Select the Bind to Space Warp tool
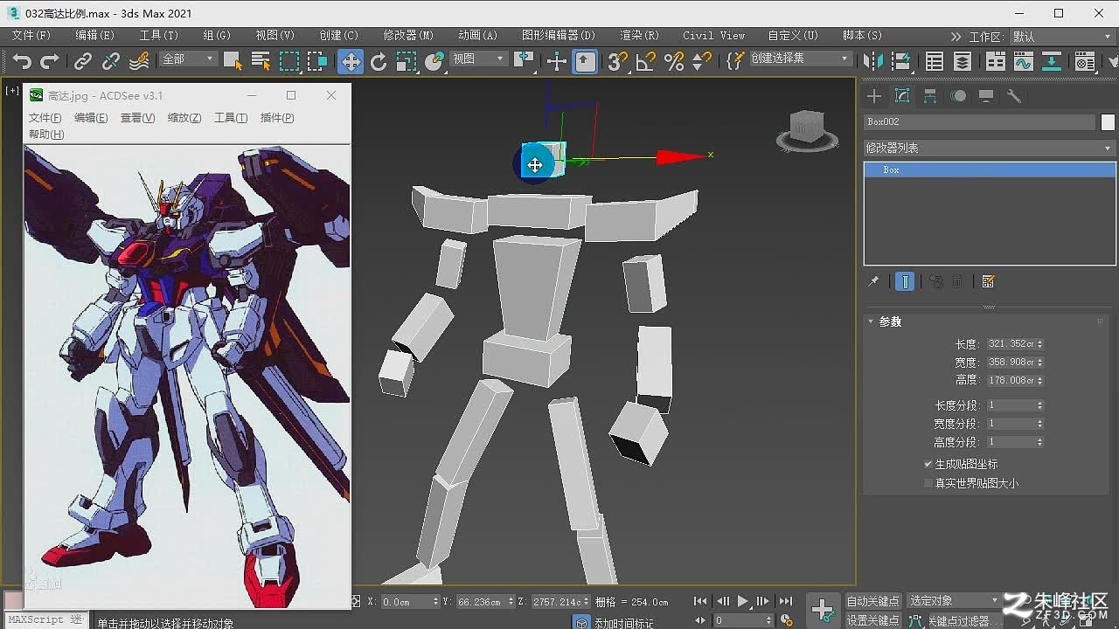Viewport: 1119px width, 629px height. click(139, 61)
